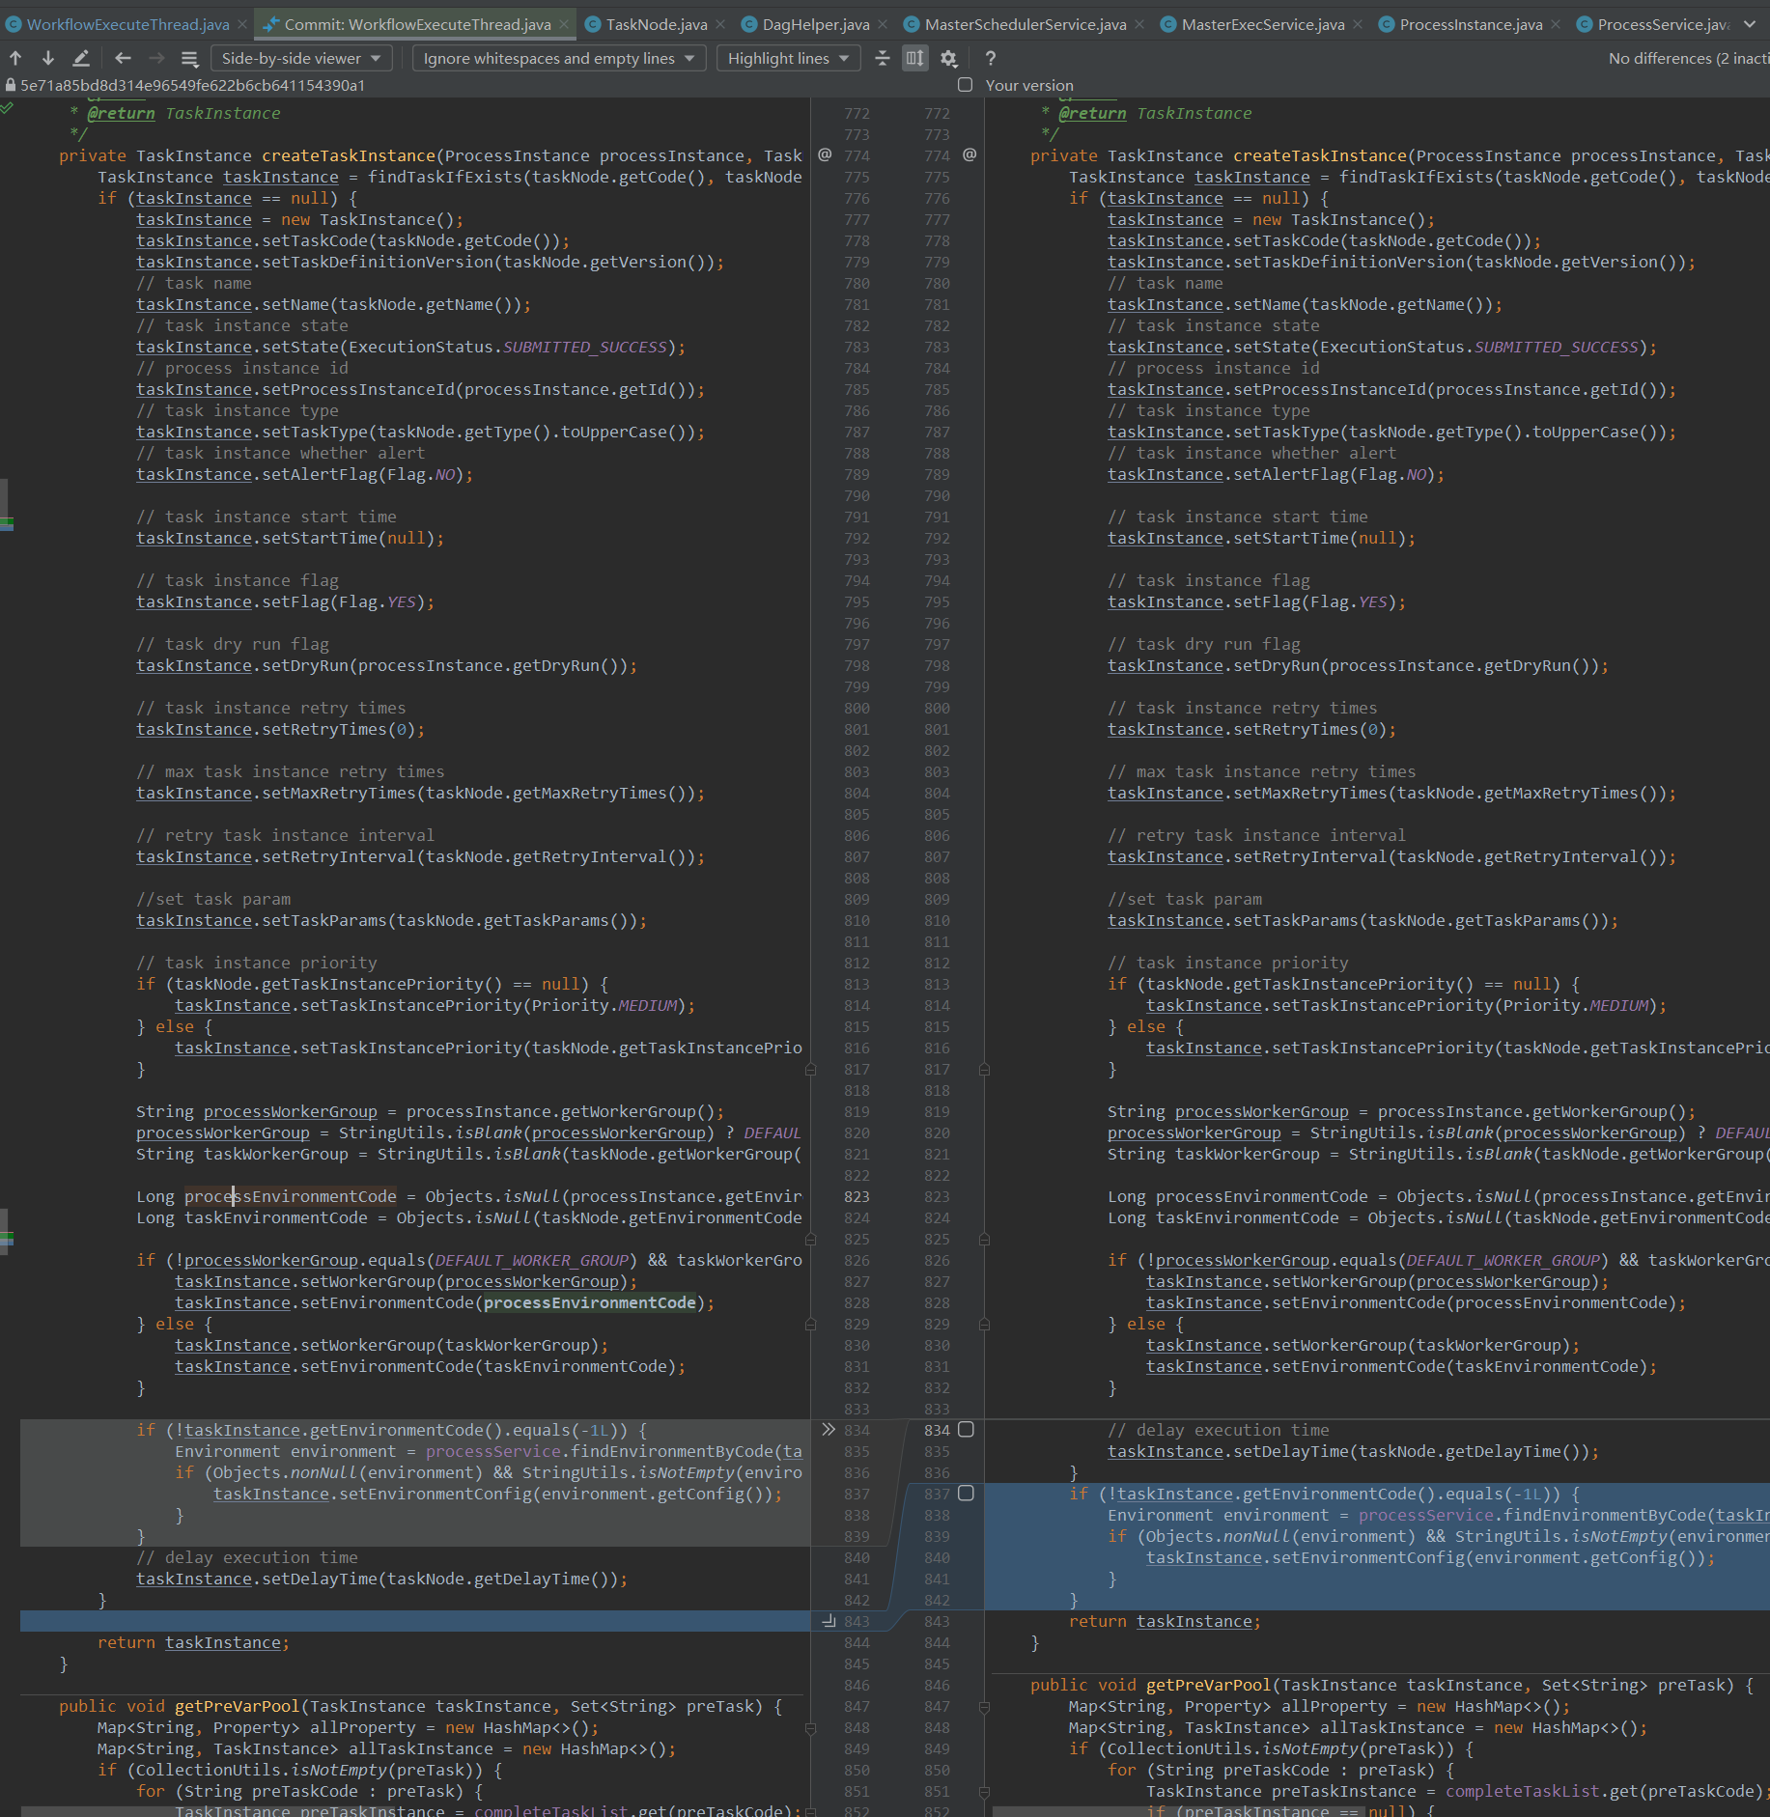Click the Commit tab diff icon
The image size is (1770, 1817).
pos(270,24)
